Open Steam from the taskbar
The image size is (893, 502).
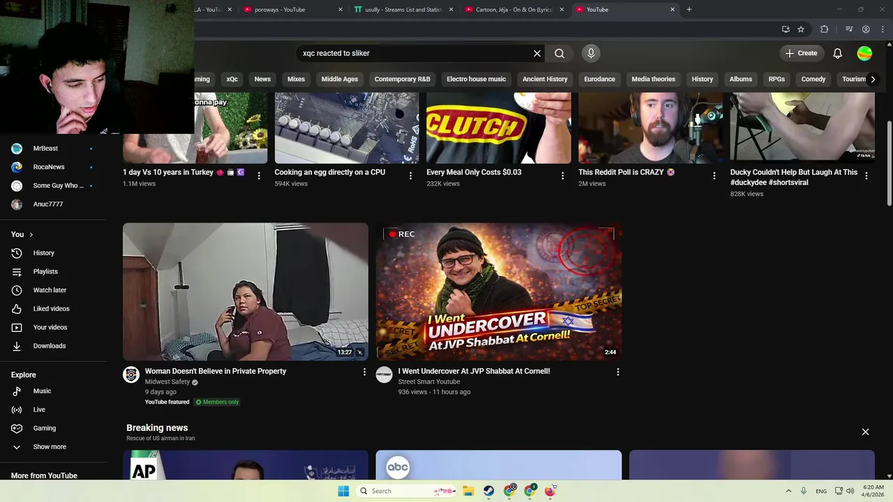point(488,491)
